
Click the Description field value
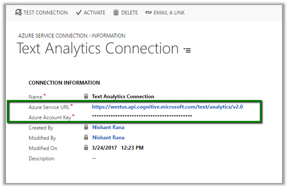click(94, 159)
